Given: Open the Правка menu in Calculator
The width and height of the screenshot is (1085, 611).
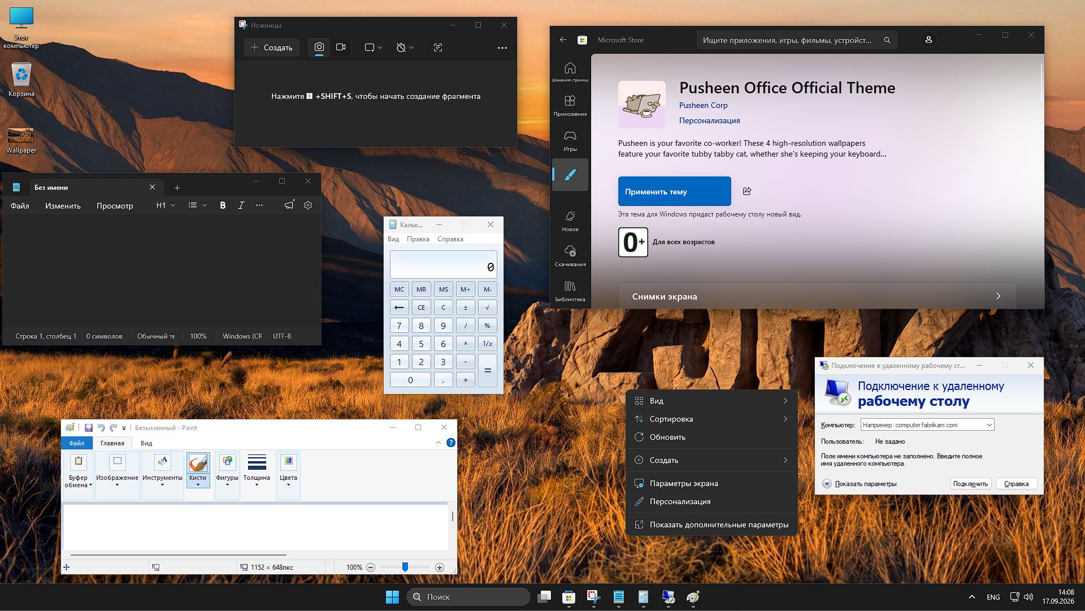Looking at the screenshot, I should click(418, 239).
